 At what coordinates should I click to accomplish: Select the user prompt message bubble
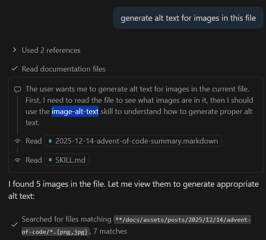point(188,18)
